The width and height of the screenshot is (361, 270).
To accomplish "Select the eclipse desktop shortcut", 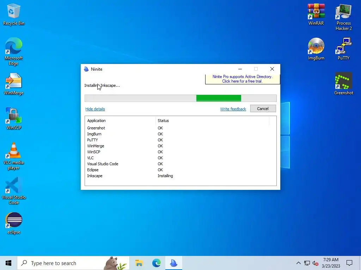I will [x=14, y=223].
